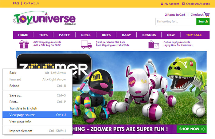Choose Inspect element from context menu
Image resolution: width=215 pixels, height=139 pixels.
tap(37, 131)
